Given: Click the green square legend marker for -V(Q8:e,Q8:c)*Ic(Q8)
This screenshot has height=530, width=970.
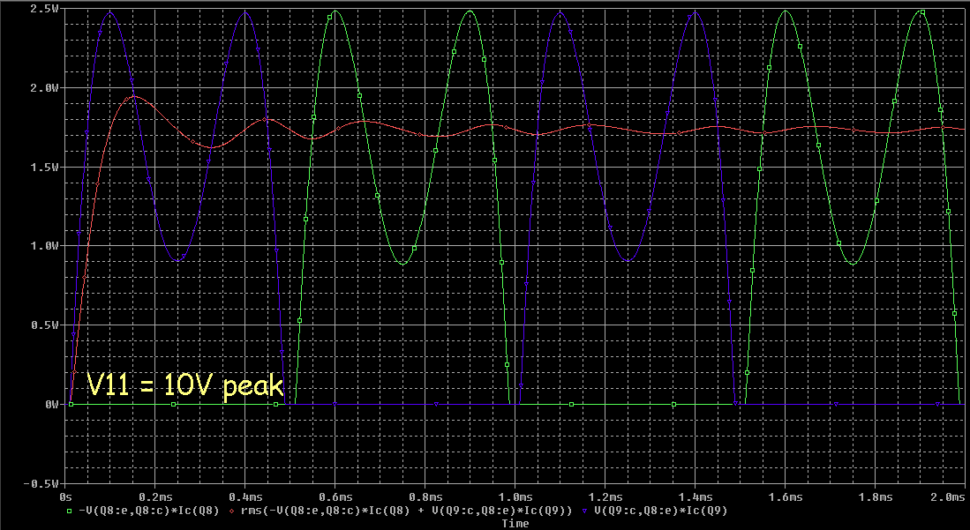Looking at the screenshot, I should [68, 511].
